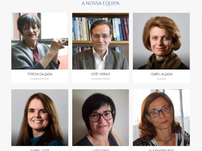The width and height of the screenshot is (202, 151).
Task: Click the bookshelf behind José Morais
Action: point(80,29)
